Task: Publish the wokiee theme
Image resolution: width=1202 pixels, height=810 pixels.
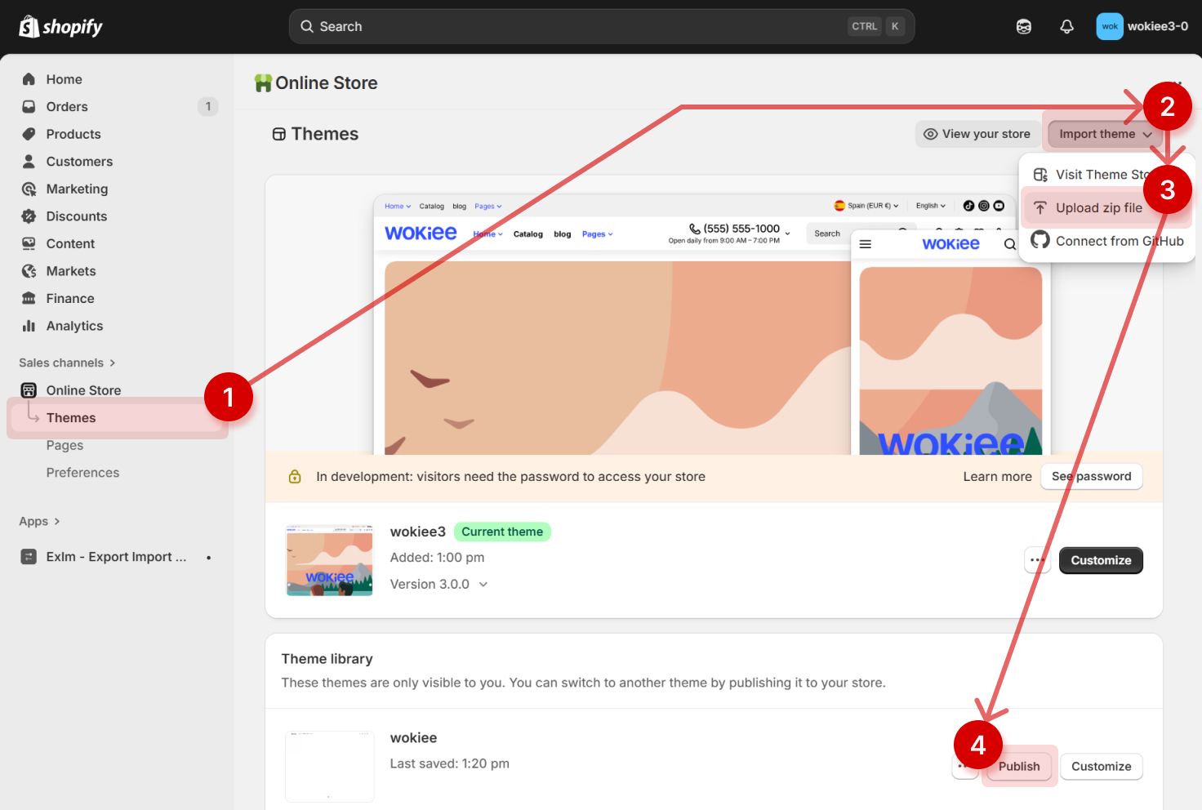Action: (1018, 767)
